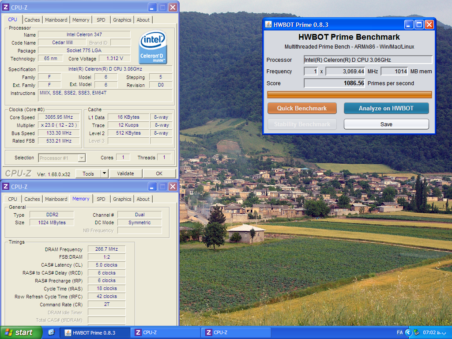Open Memory tab in top CPU-Z window
This screenshot has height=339, width=452.
(x=81, y=20)
